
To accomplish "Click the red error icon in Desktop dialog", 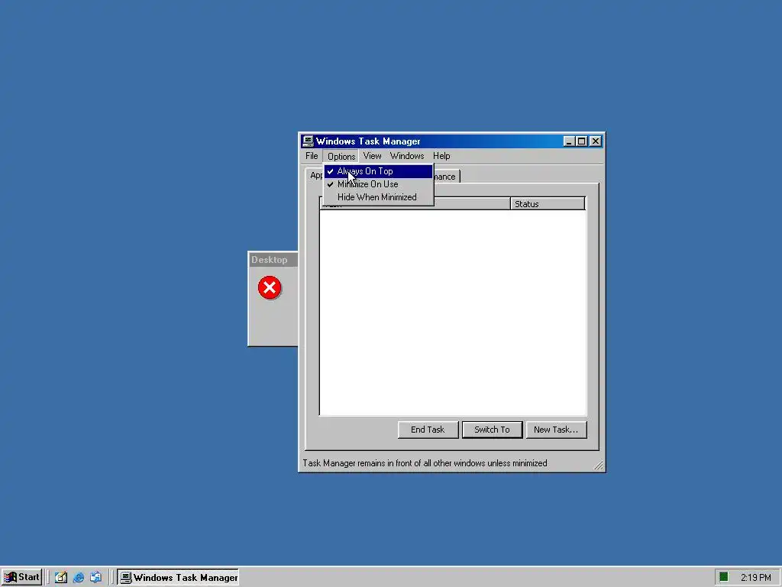I will tap(270, 287).
